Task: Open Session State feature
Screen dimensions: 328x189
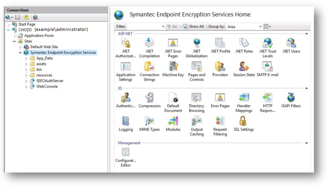Action: pos(244,69)
